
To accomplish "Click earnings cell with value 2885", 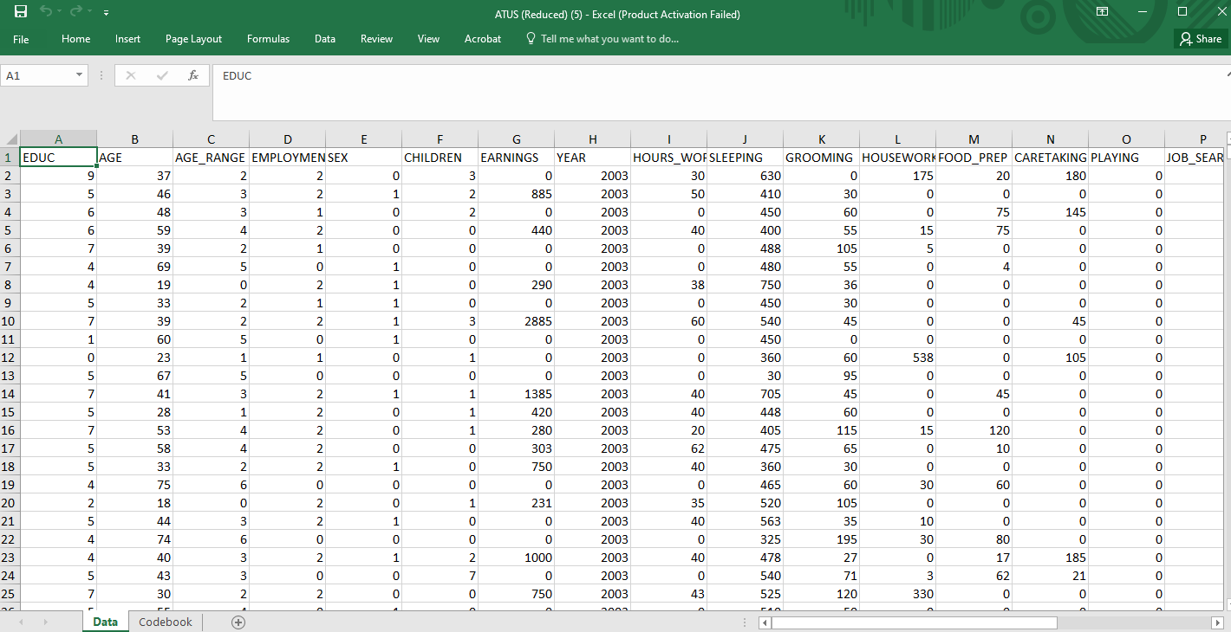I will tap(516, 321).
